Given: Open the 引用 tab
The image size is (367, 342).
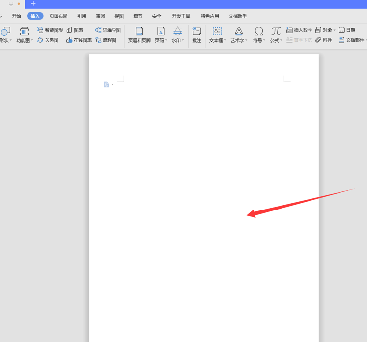Looking at the screenshot, I should tap(82, 16).
